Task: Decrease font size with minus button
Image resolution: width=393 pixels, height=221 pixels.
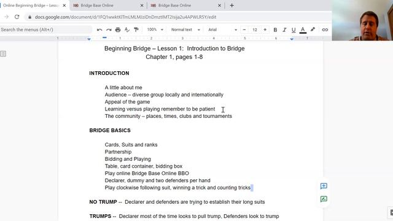Action: [x=244, y=30]
